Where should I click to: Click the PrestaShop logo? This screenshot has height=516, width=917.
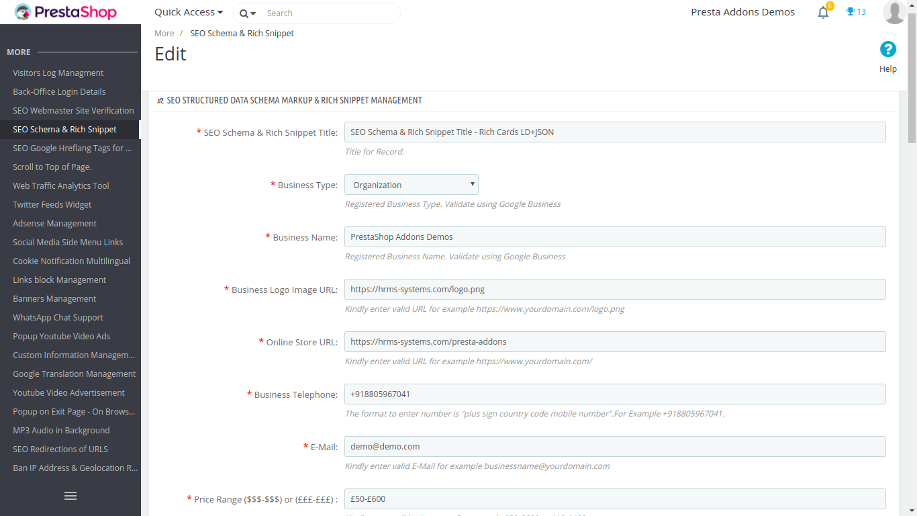(66, 12)
